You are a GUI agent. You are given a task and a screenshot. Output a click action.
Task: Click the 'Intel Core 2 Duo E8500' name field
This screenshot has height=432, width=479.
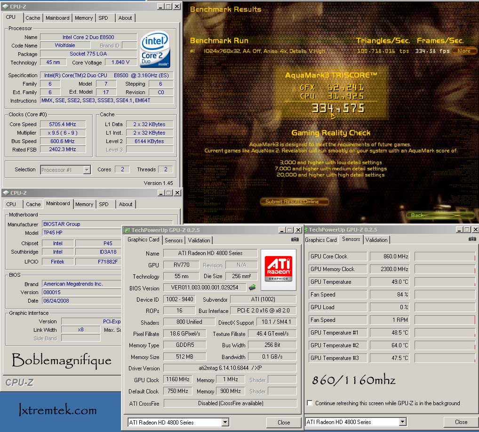coord(88,37)
